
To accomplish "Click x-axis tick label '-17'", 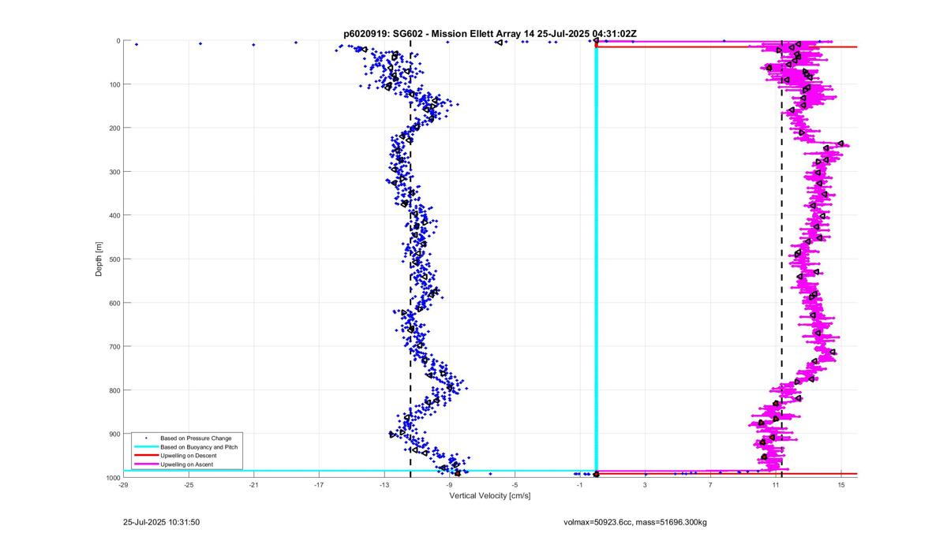I will tap(319, 486).
